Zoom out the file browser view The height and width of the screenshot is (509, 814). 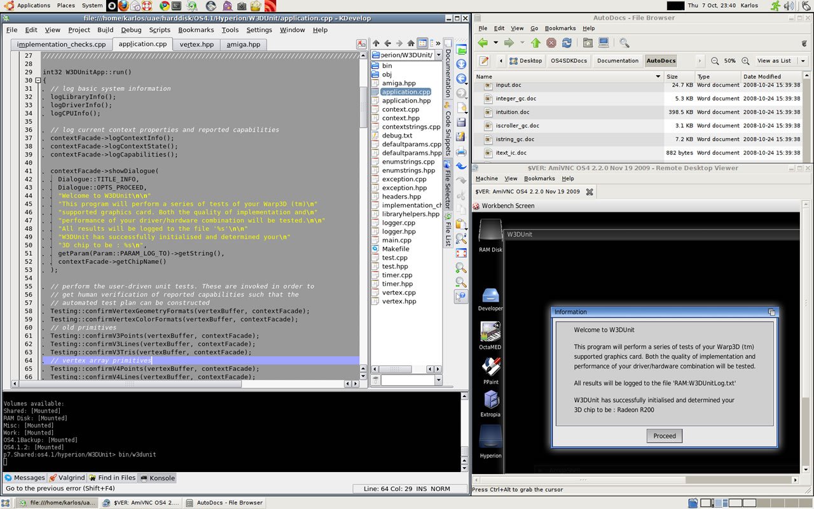(x=715, y=60)
